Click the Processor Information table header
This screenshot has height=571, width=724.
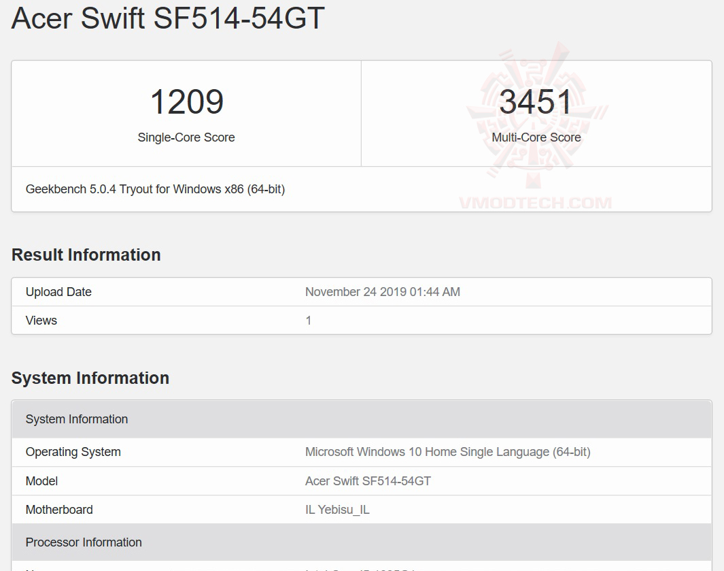(x=84, y=542)
